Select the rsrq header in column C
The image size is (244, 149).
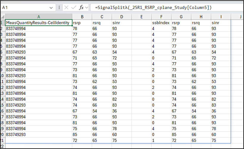tap(102, 23)
